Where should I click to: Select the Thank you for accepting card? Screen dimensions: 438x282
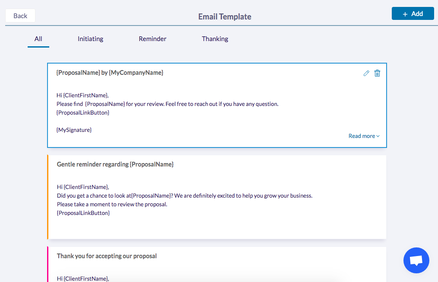tap(217, 264)
